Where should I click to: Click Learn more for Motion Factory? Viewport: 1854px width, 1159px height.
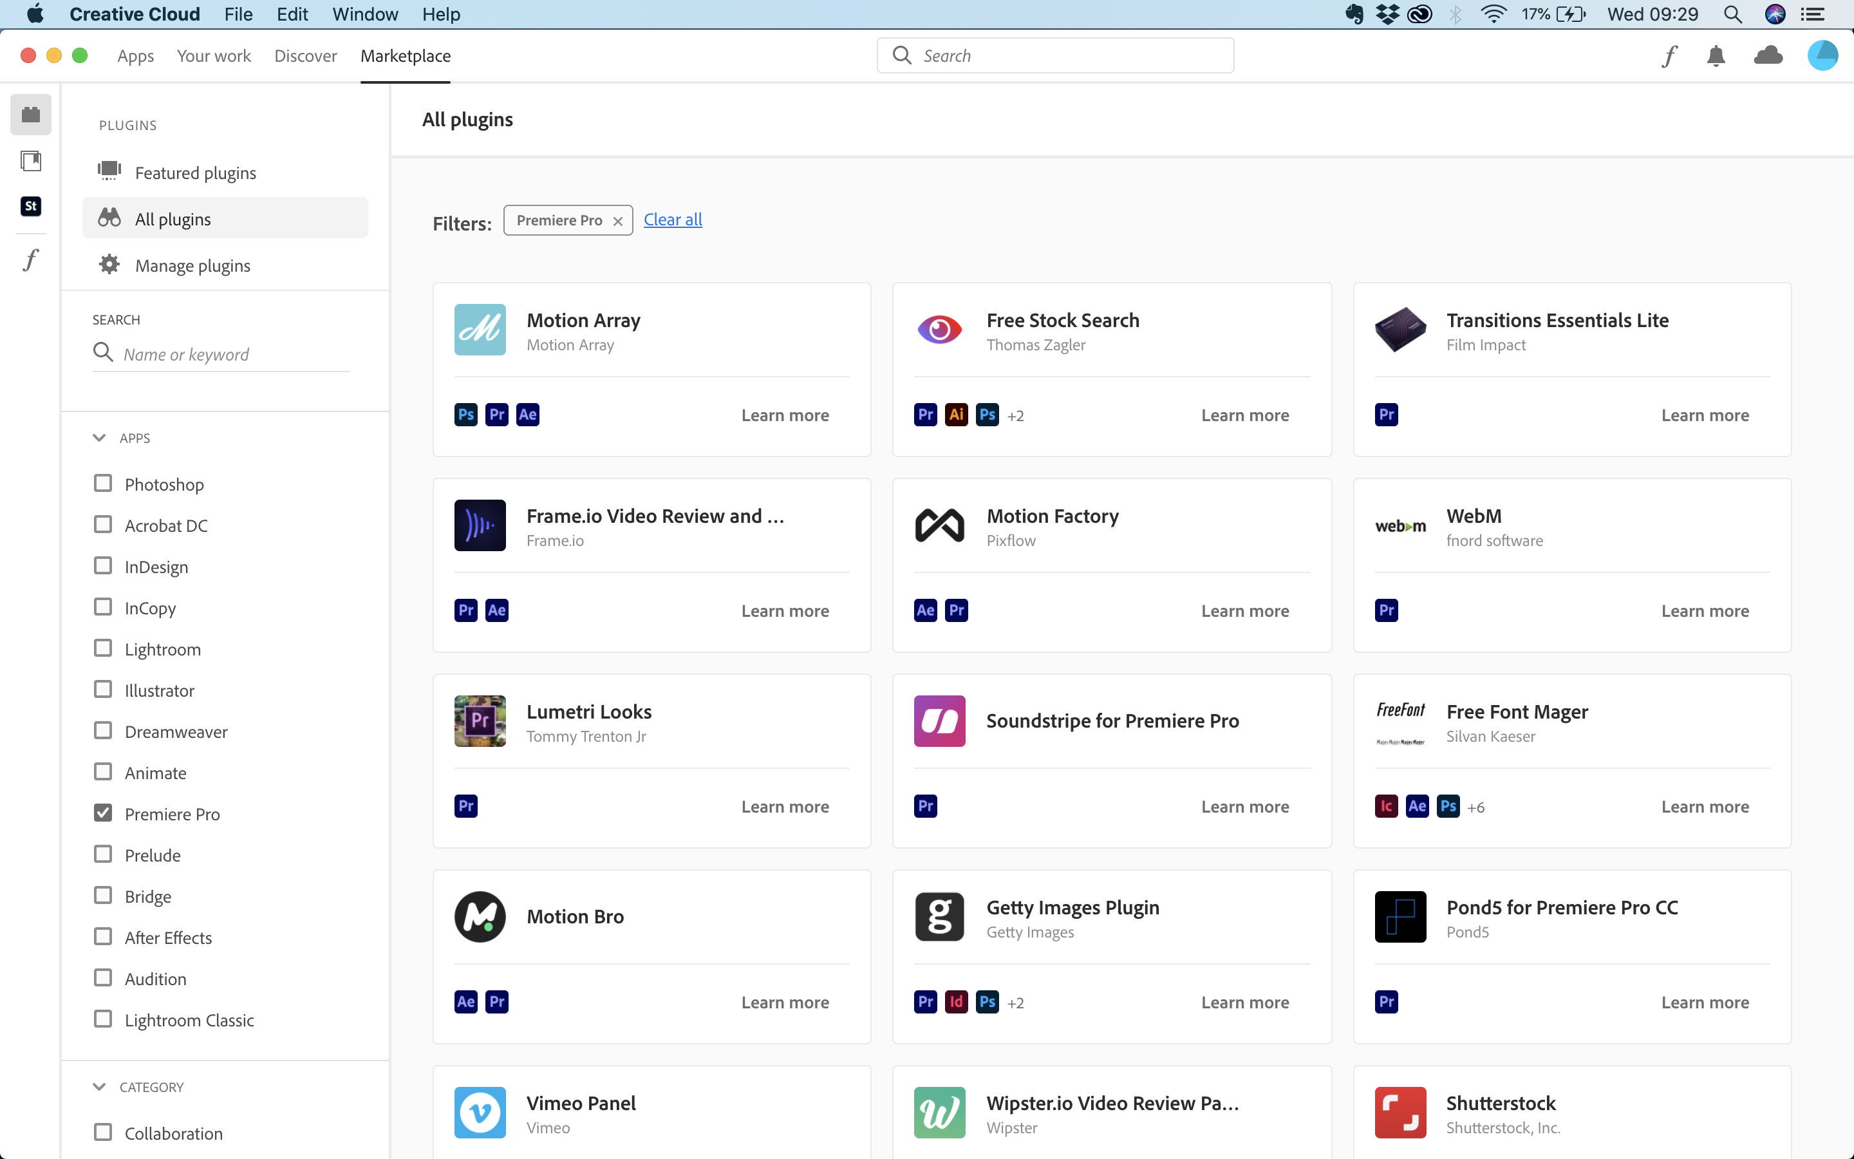(x=1244, y=611)
